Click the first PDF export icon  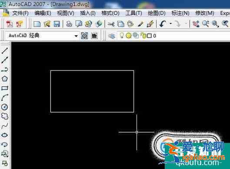(10, 24)
